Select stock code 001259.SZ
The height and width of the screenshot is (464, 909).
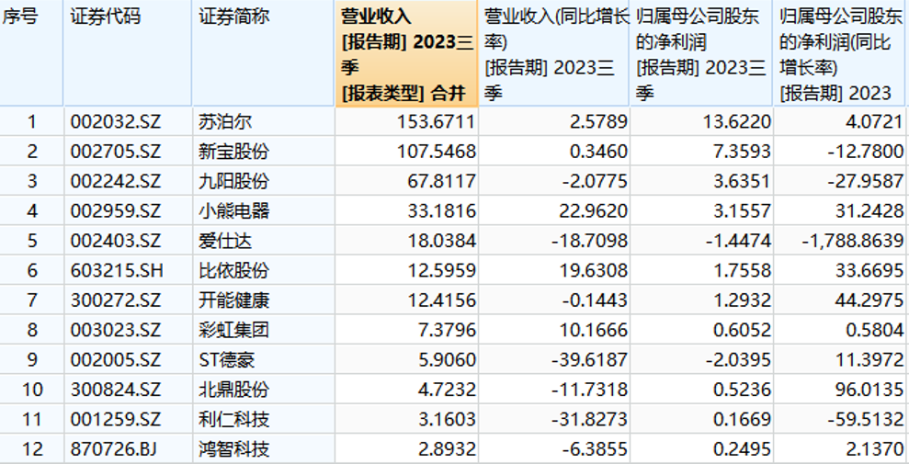[116, 419]
